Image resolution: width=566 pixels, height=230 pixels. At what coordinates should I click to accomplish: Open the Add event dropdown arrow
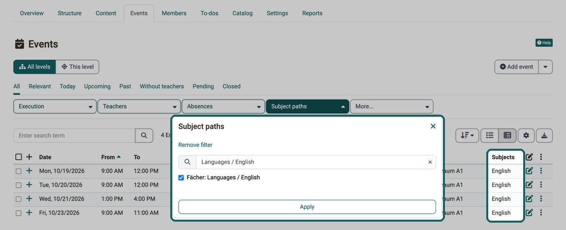(x=545, y=67)
